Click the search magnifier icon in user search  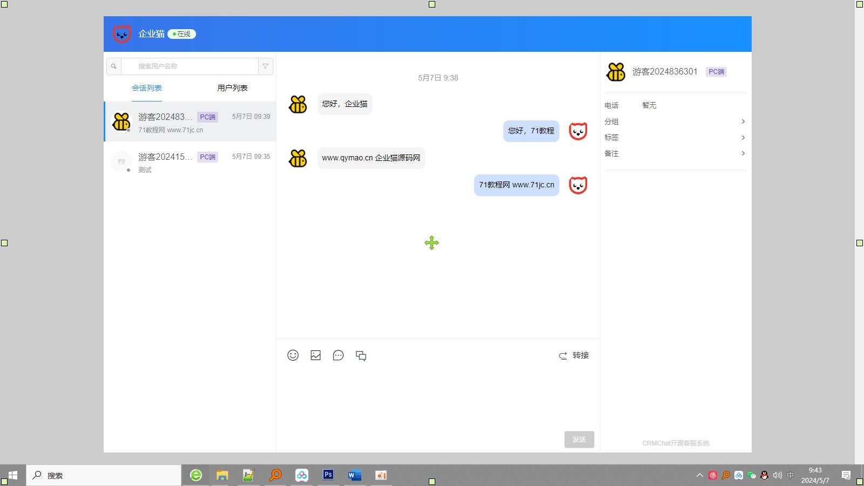point(114,66)
